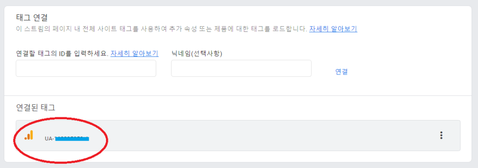Click middle of the connected tag row
This screenshot has height=168, width=478.
tap(238, 135)
